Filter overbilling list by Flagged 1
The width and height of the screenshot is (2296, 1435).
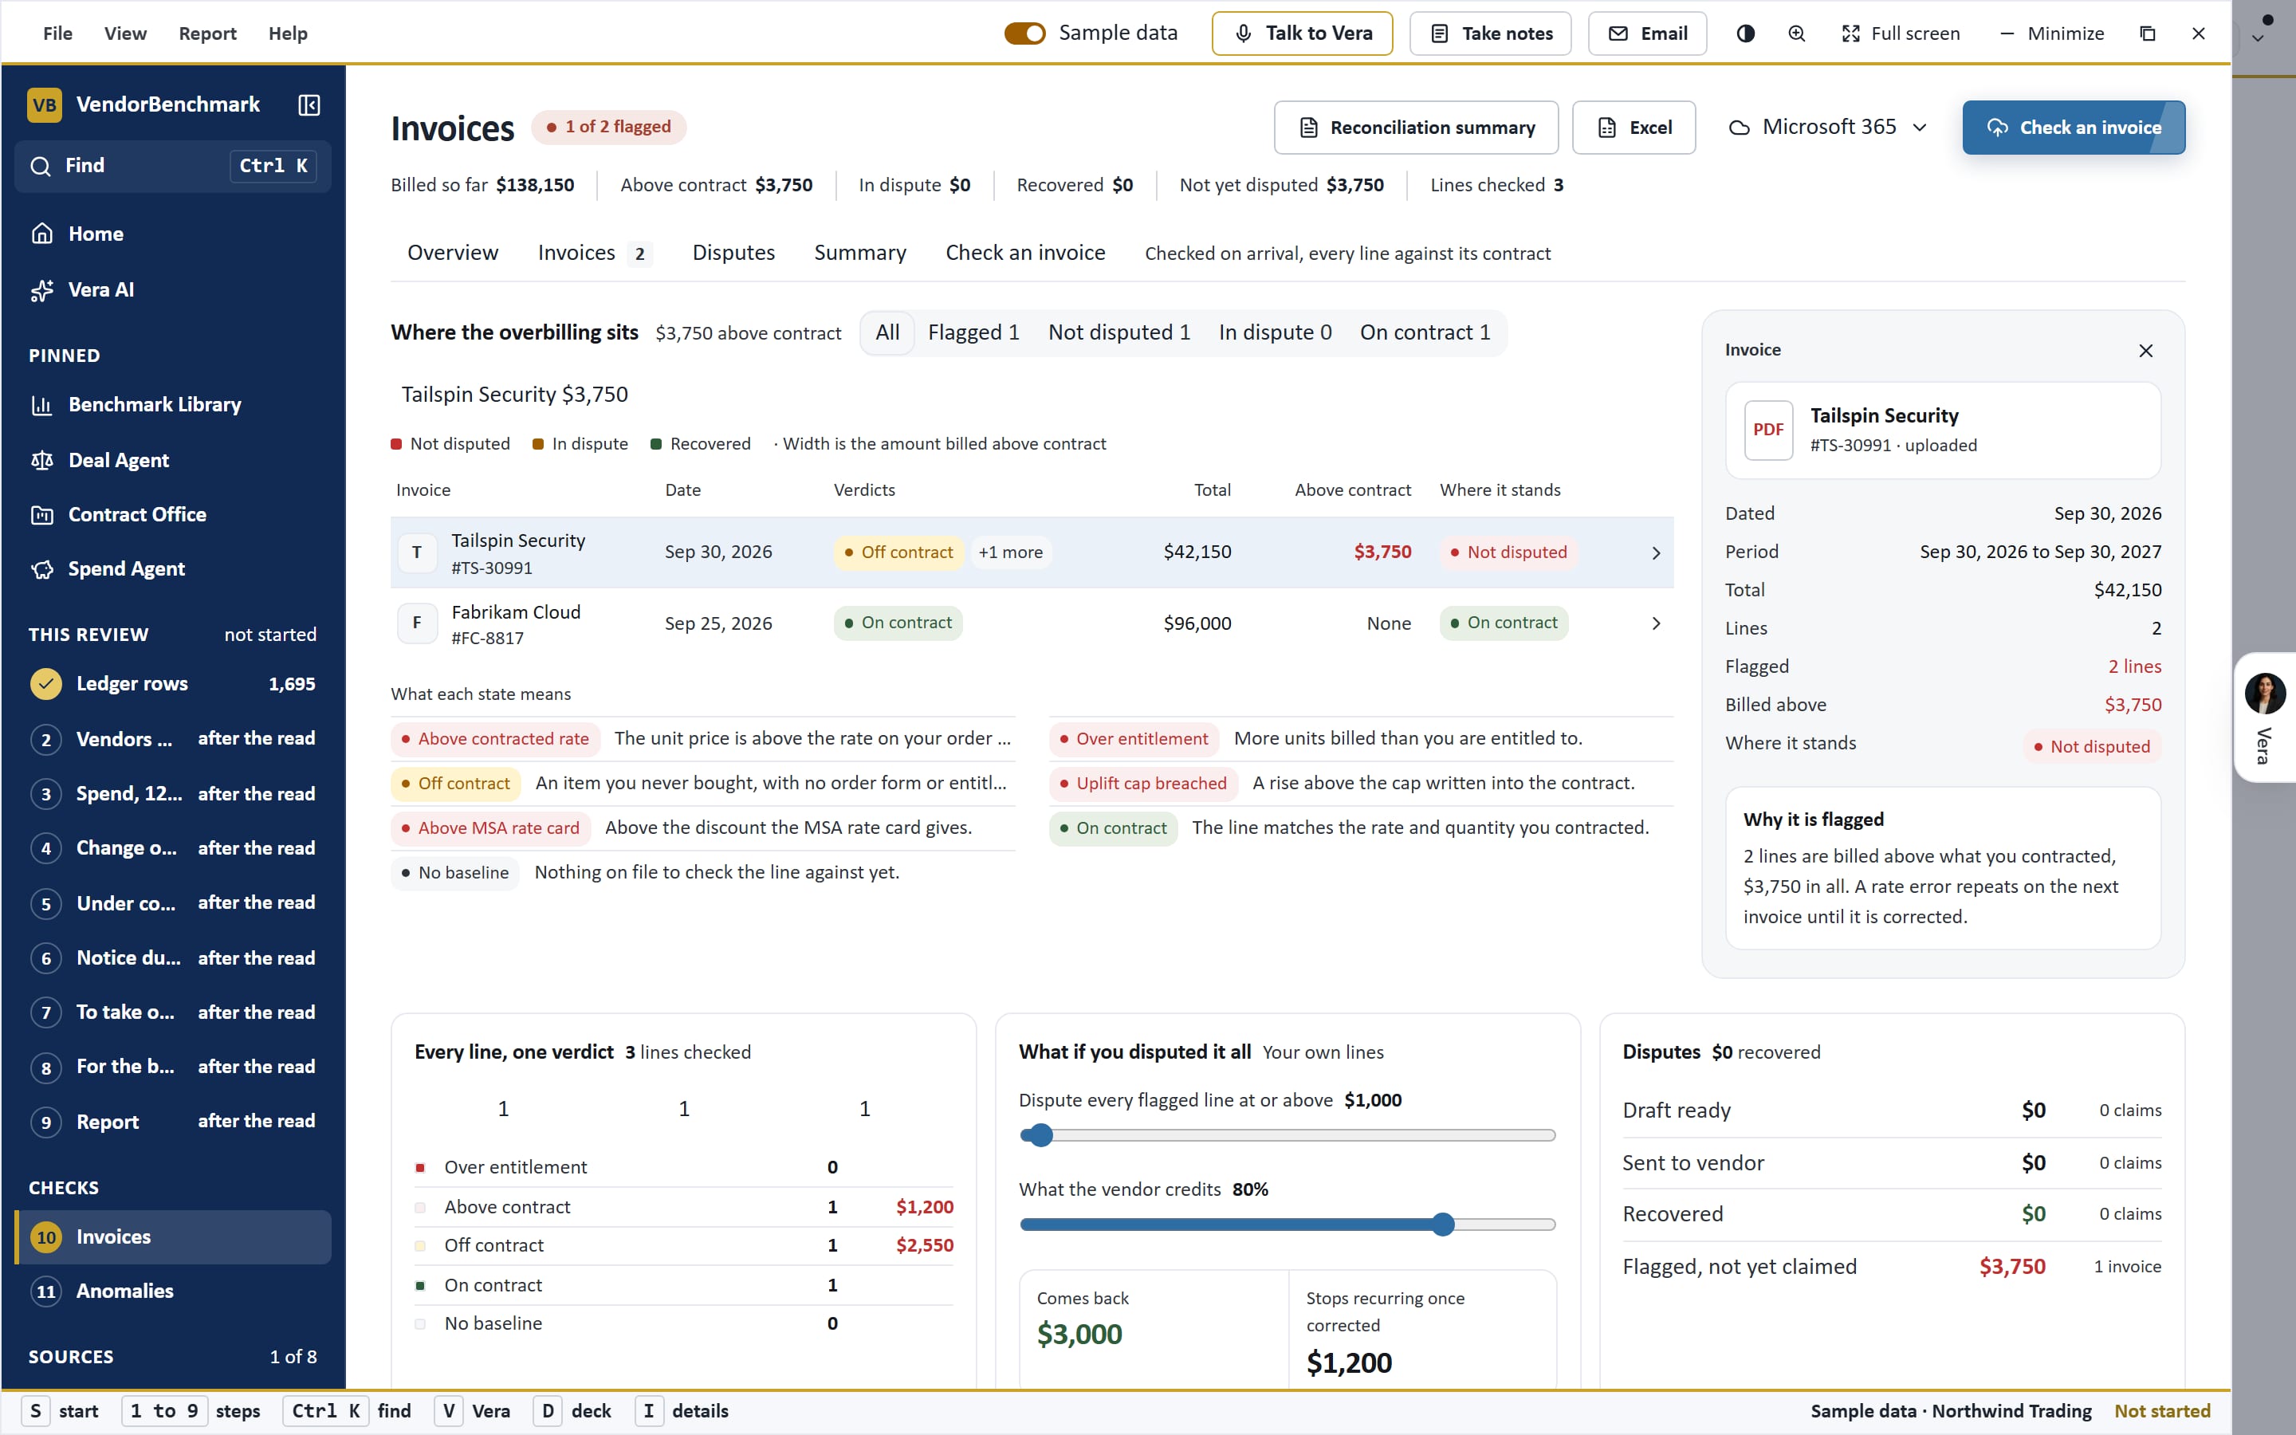point(973,332)
